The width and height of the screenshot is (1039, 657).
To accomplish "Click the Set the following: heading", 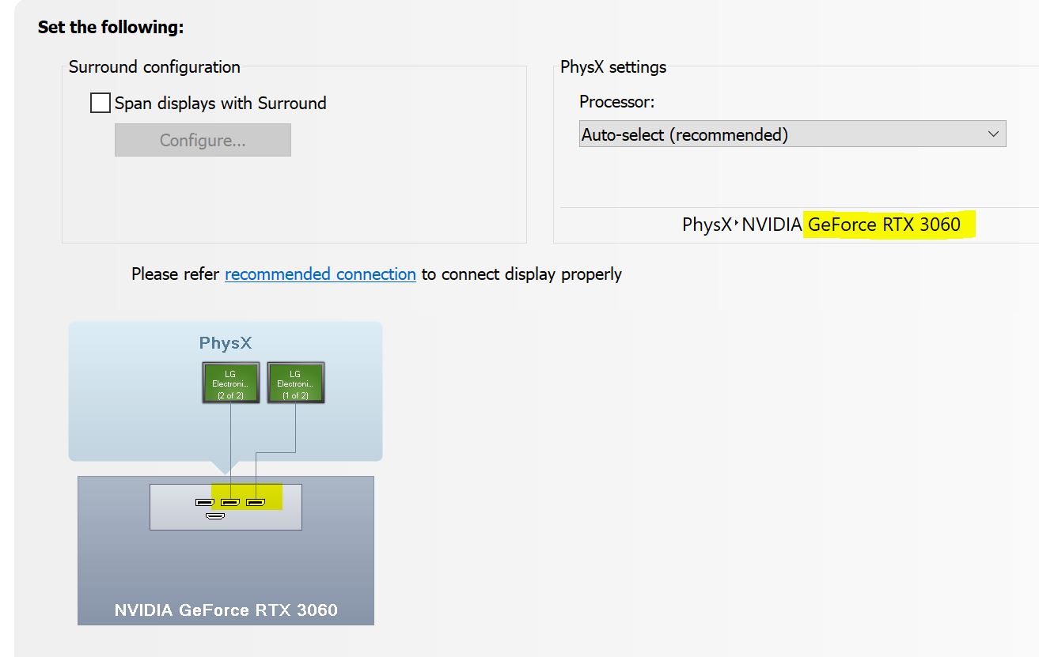I will tap(111, 27).
